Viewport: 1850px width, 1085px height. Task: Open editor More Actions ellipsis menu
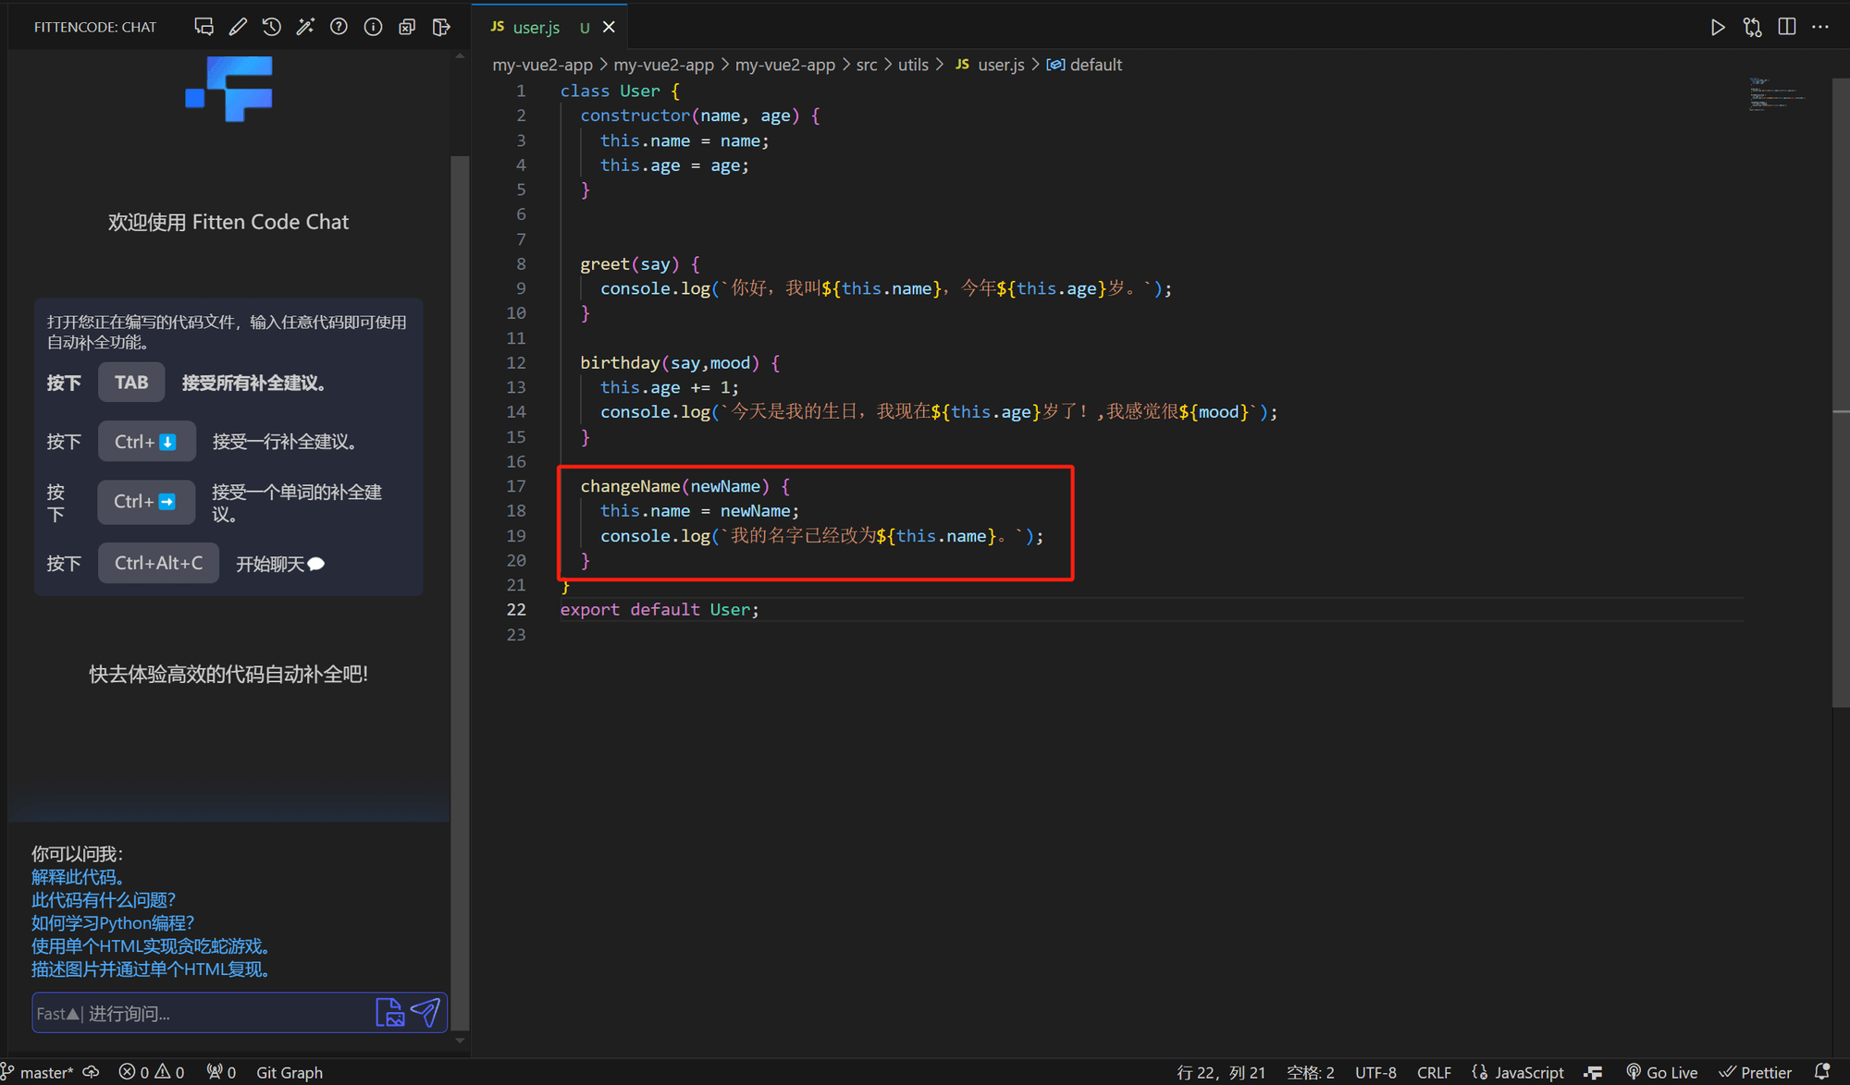click(1820, 27)
